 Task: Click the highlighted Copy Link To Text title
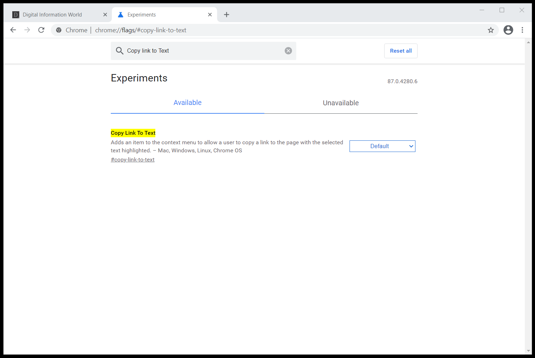[133, 133]
